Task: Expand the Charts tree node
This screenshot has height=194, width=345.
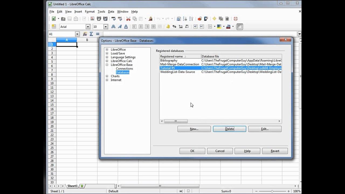Action: click(x=107, y=76)
